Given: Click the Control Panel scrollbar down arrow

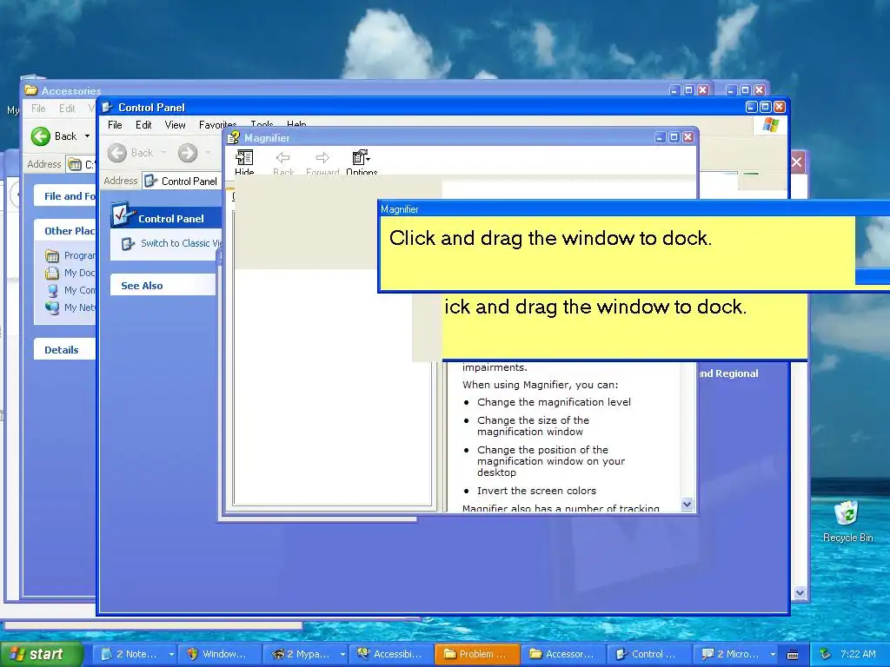Looking at the screenshot, I should [x=800, y=592].
